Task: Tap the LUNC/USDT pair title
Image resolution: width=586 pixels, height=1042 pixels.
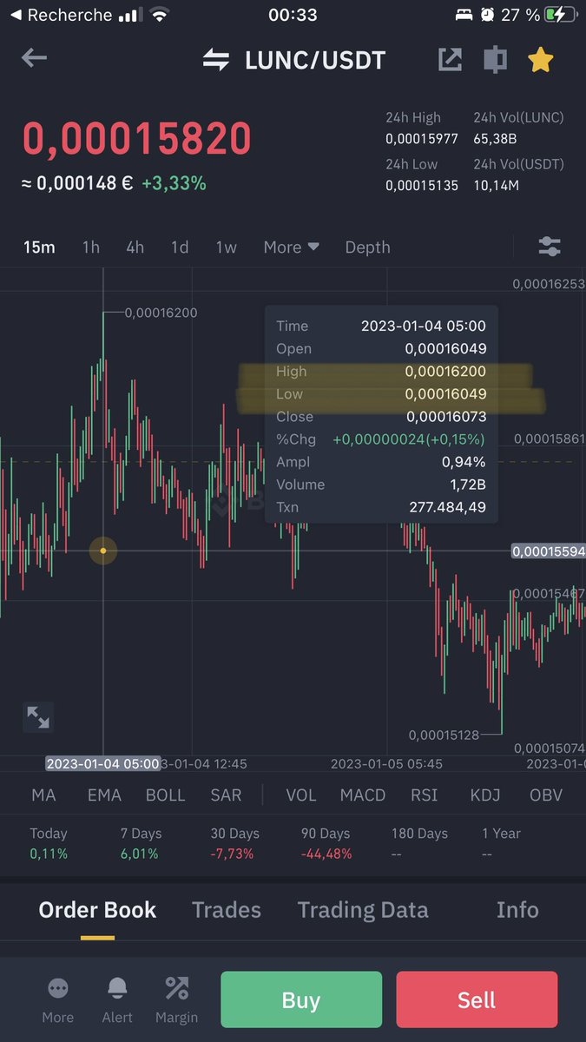Action: point(315,60)
